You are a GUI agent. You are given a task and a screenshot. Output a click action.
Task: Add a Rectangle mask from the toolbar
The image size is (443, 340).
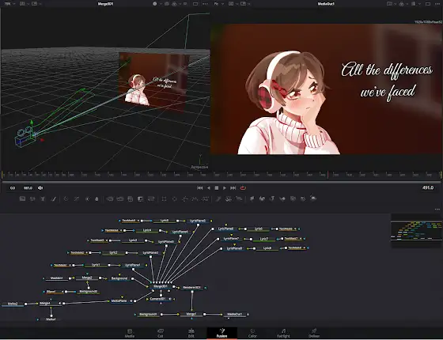(164, 198)
